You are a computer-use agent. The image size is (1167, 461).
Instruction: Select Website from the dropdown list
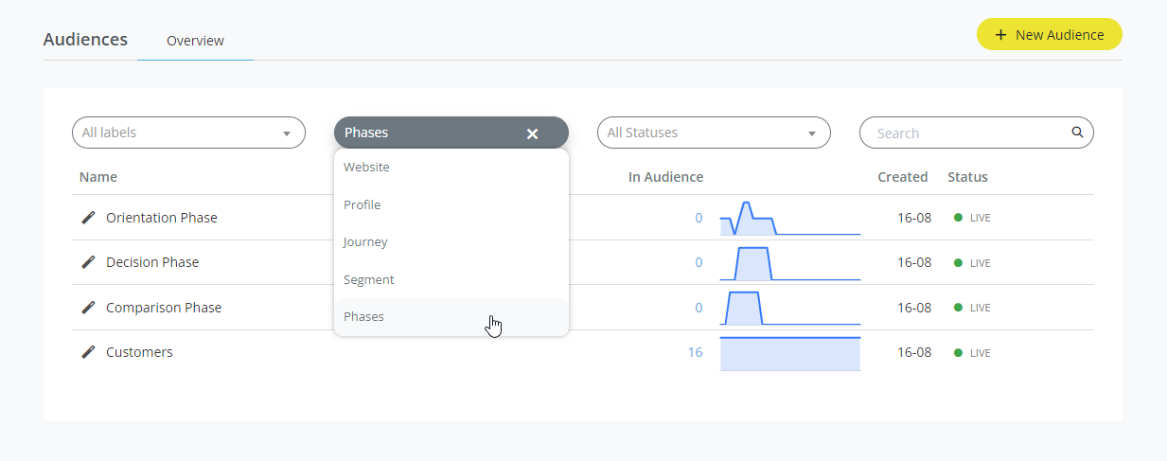click(451, 168)
